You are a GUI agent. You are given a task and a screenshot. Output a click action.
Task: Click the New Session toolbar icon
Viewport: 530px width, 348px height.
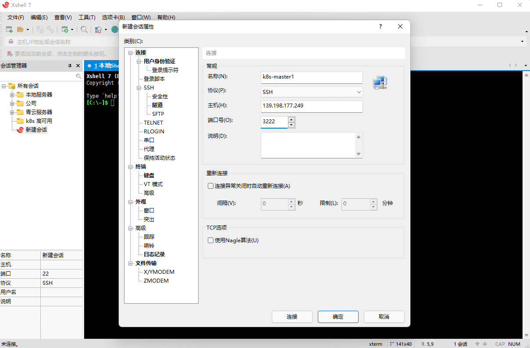(9, 29)
